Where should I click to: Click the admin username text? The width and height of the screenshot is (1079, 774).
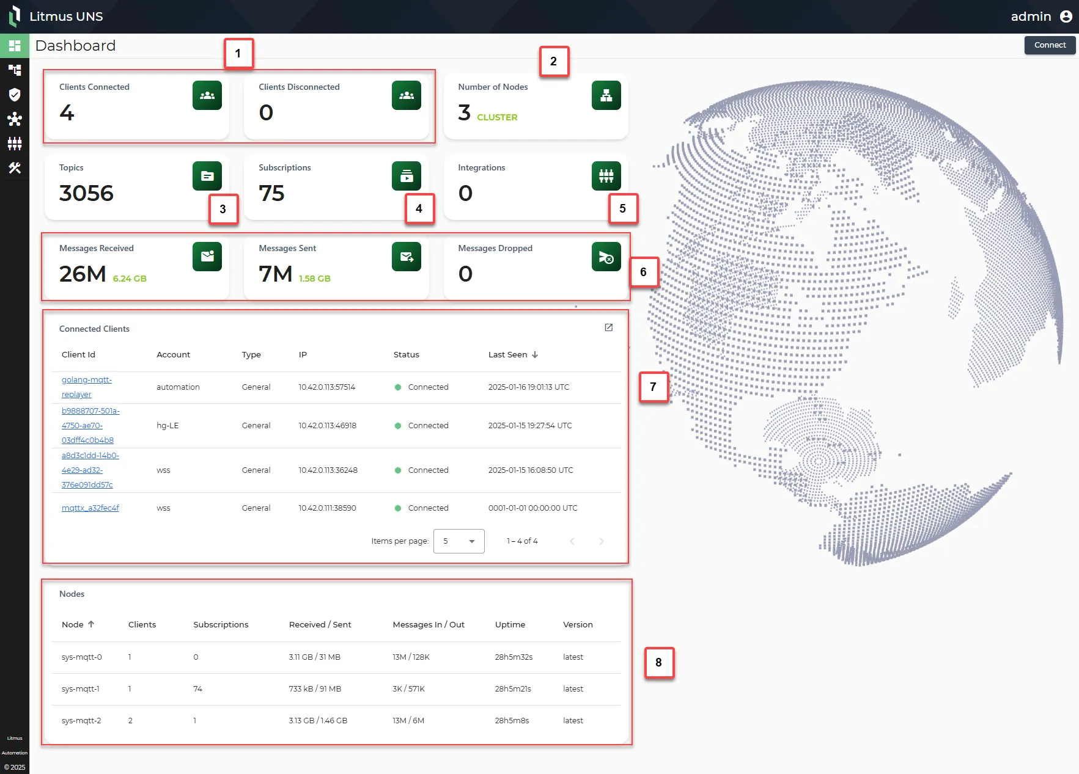[1031, 16]
